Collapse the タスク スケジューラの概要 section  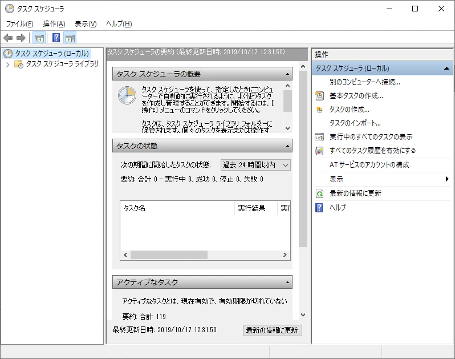click(287, 74)
